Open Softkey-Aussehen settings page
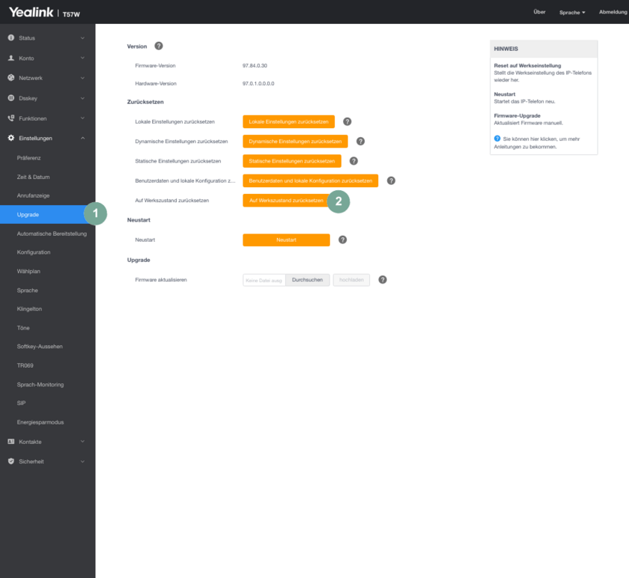The height and width of the screenshot is (578, 629). click(40, 347)
